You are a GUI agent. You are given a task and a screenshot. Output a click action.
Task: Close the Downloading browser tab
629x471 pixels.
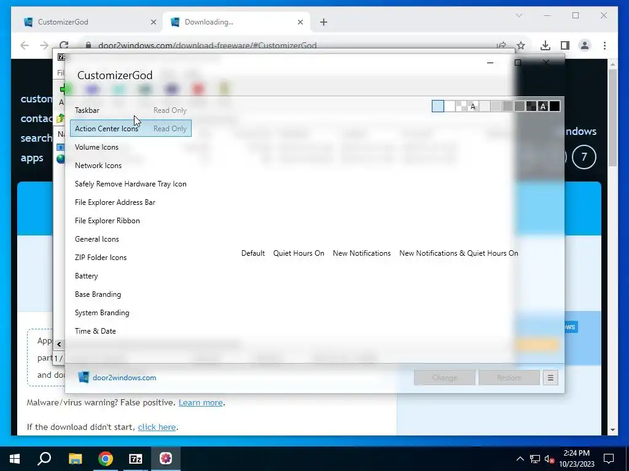click(300, 22)
